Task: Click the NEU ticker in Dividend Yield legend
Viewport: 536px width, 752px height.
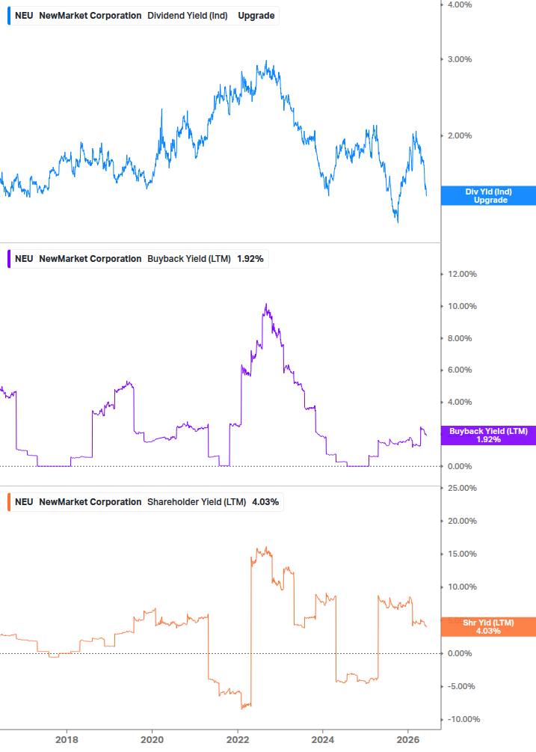Action: pos(24,16)
